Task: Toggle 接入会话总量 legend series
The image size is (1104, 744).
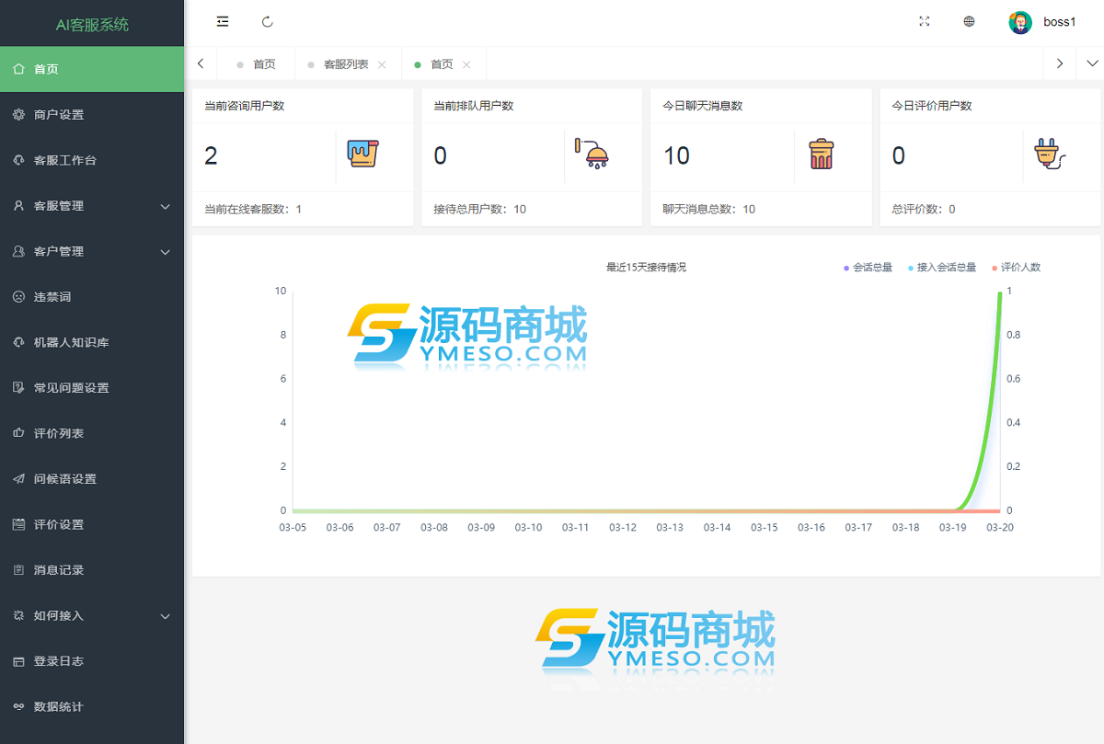Action: [x=942, y=268]
